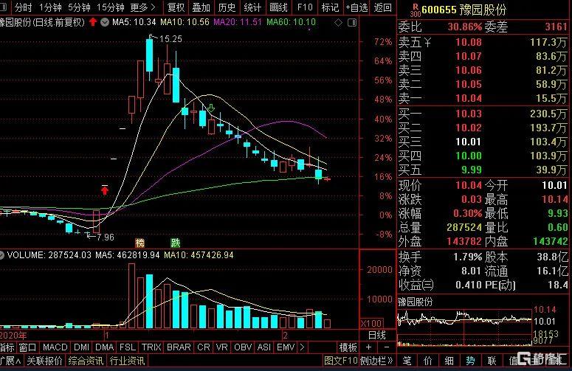Select the DMA indicator
Image resolution: width=572 pixels, height=371 pixels.
pos(105,347)
